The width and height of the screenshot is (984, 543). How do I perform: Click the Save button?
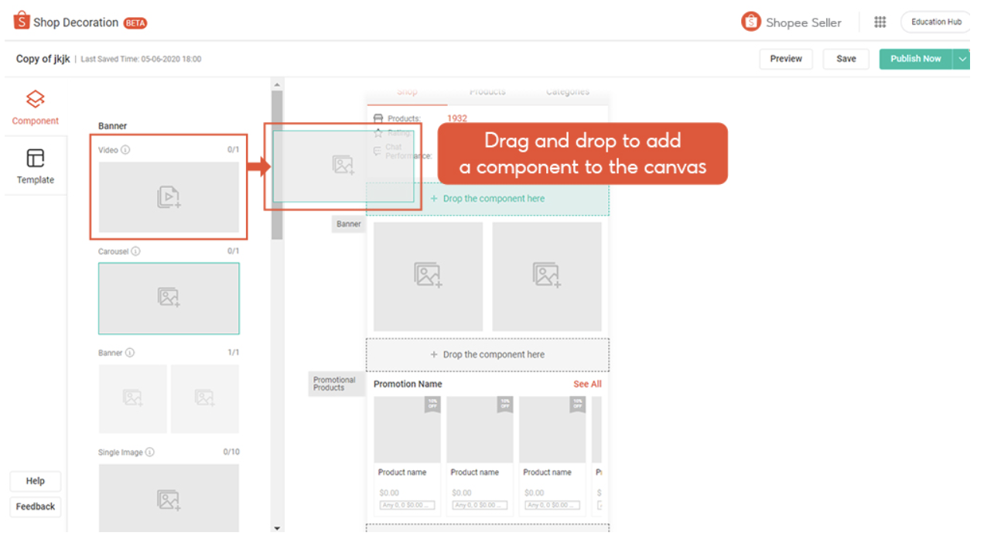pyautogui.click(x=846, y=59)
